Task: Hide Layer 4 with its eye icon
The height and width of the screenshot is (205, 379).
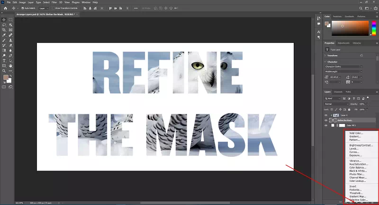Action: click(x=326, y=115)
